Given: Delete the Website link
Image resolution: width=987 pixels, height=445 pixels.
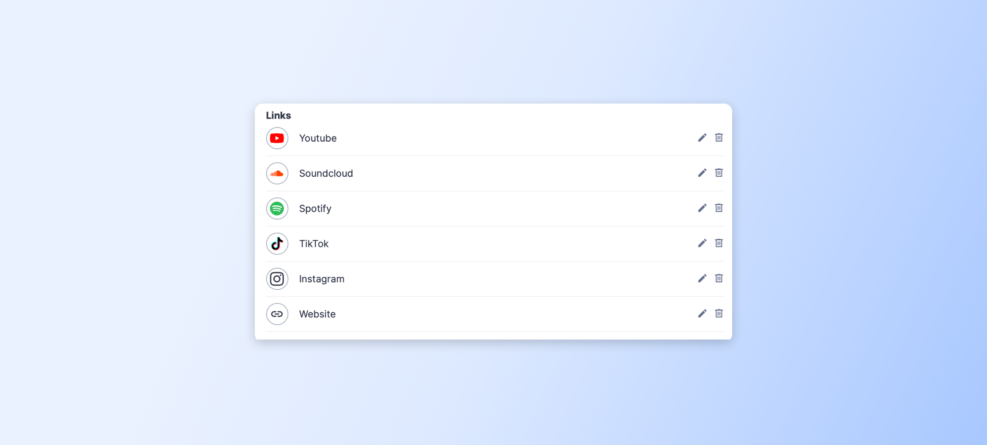Looking at the screenshot, I should (x=719, y=314).
